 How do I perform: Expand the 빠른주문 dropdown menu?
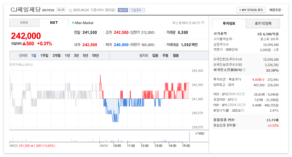click(x=276, y=10)
